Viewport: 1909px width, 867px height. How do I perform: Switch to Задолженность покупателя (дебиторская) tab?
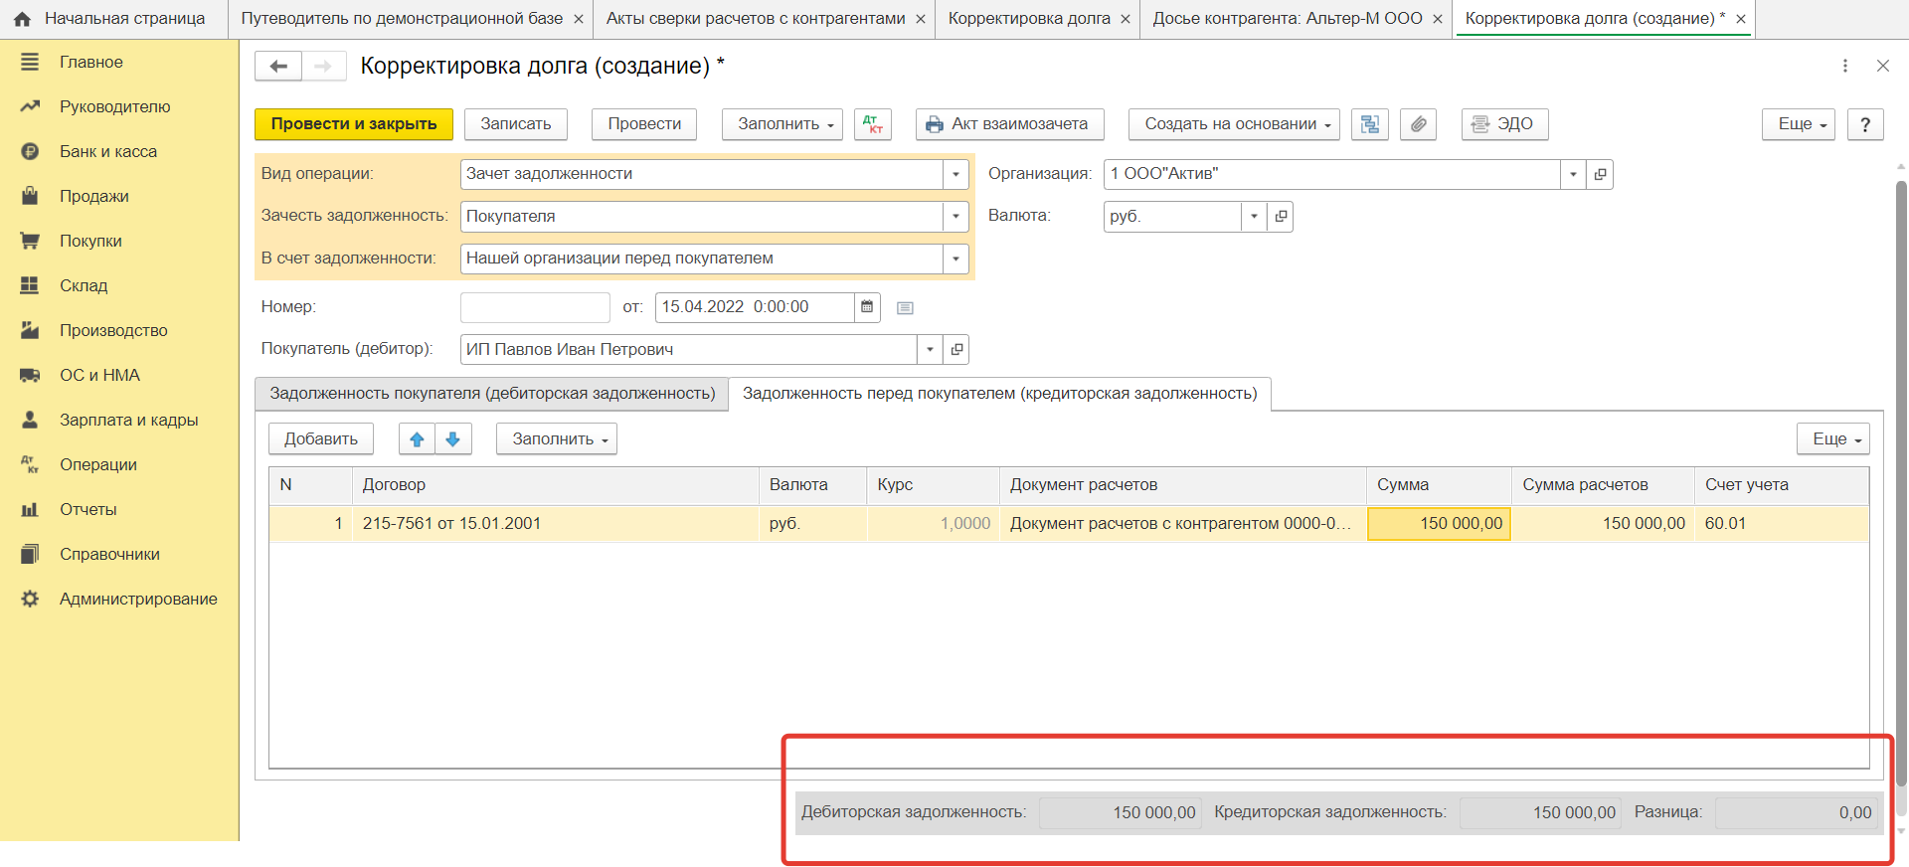pyautogui.click(x=492, y=394)
